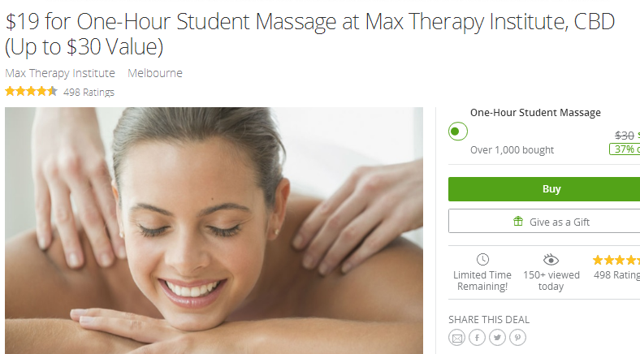Click the clock icon above Limited Time
640x354 pixels.
coord(482,259)
